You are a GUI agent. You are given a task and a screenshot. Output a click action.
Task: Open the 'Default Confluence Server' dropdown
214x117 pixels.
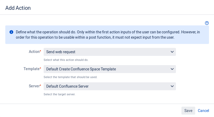click(x=110, y=86)
